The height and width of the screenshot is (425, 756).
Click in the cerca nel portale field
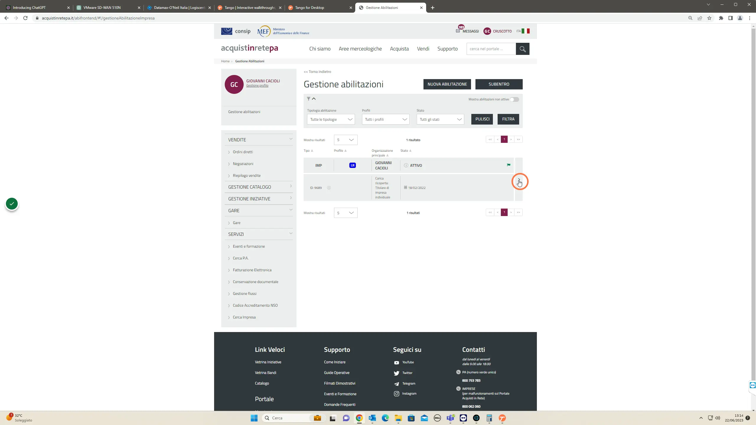pyautogui.click(x=491, y=49)
